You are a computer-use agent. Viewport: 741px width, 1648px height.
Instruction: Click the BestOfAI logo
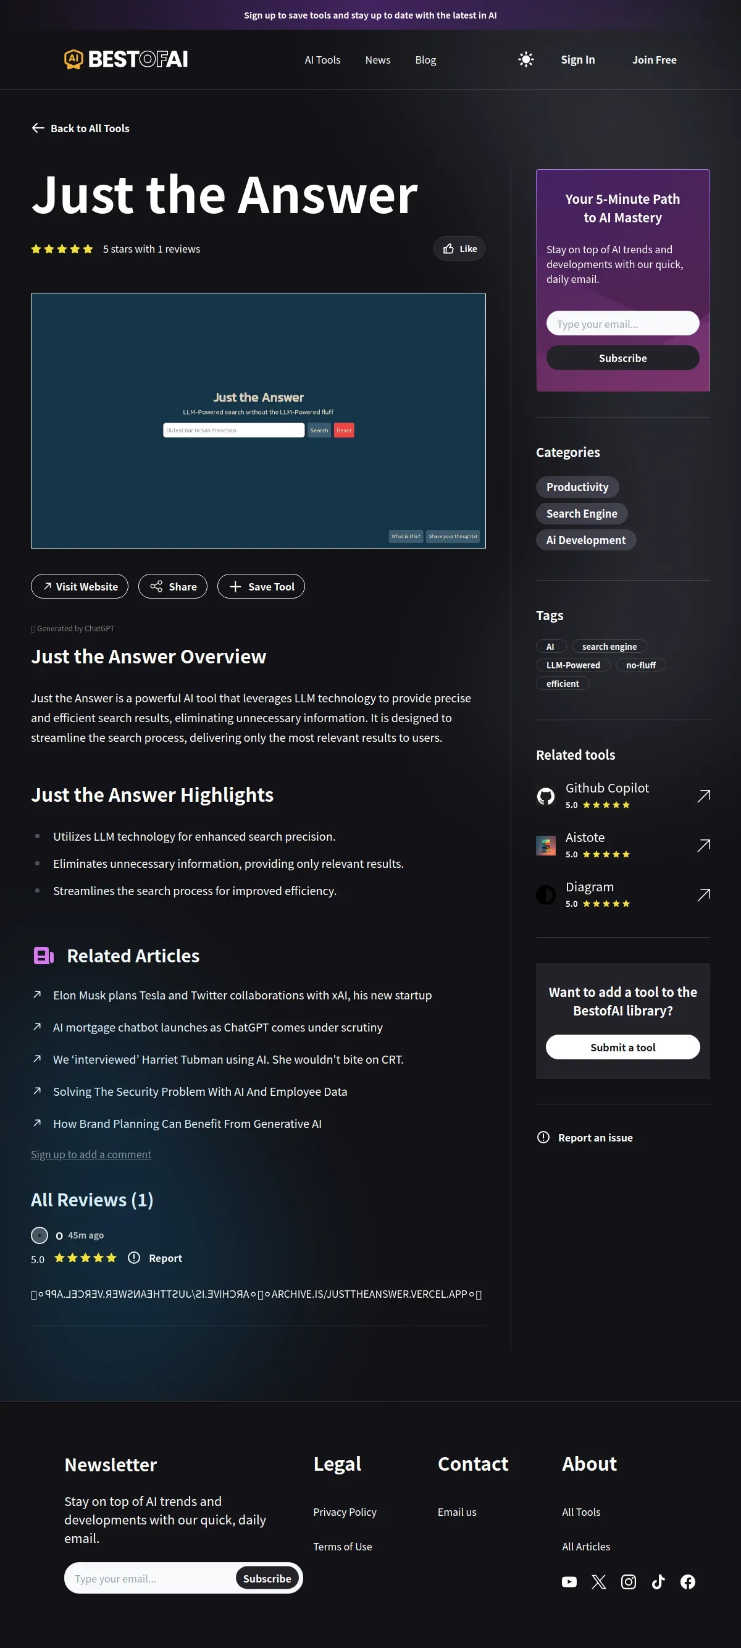pyautogui.click(x=126, y=59)
